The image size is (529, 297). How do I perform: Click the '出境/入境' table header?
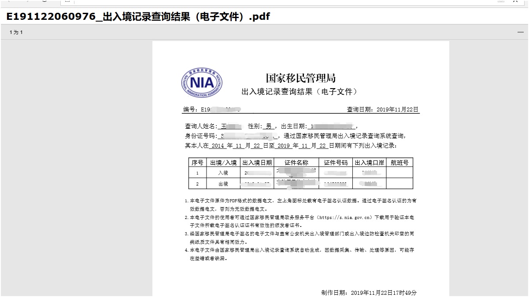[223, 162]
